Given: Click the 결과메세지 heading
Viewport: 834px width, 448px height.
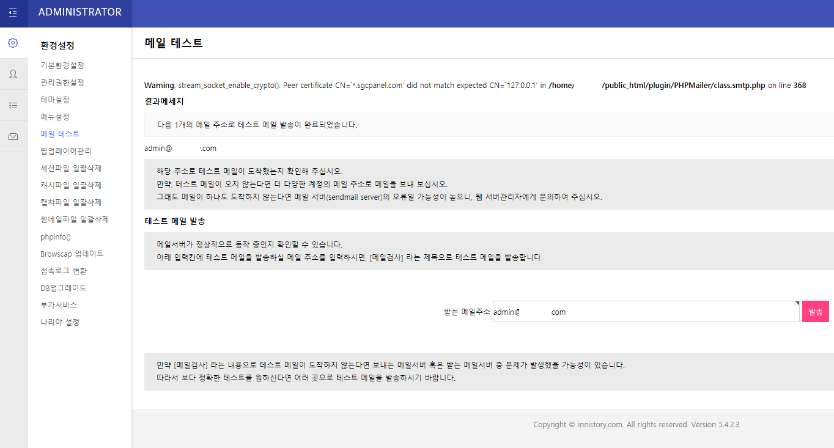Looking at the screenshot, I should pyautogui.click(x=164, y=101).
